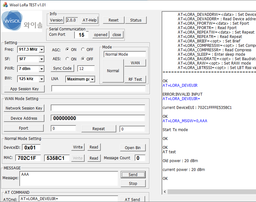Click the log scrollbar left arrow
Image resolution: width=256 pixels, height=202 pixels.
click(165, 192)
